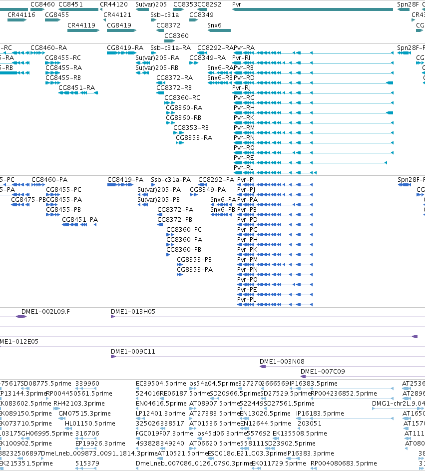
Task: Open the Pvr-RI transcript label
Action: (x=242, y=57)
